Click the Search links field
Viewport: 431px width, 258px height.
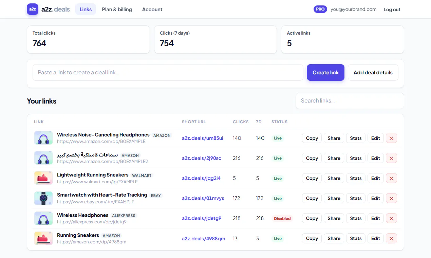(350, 101)
